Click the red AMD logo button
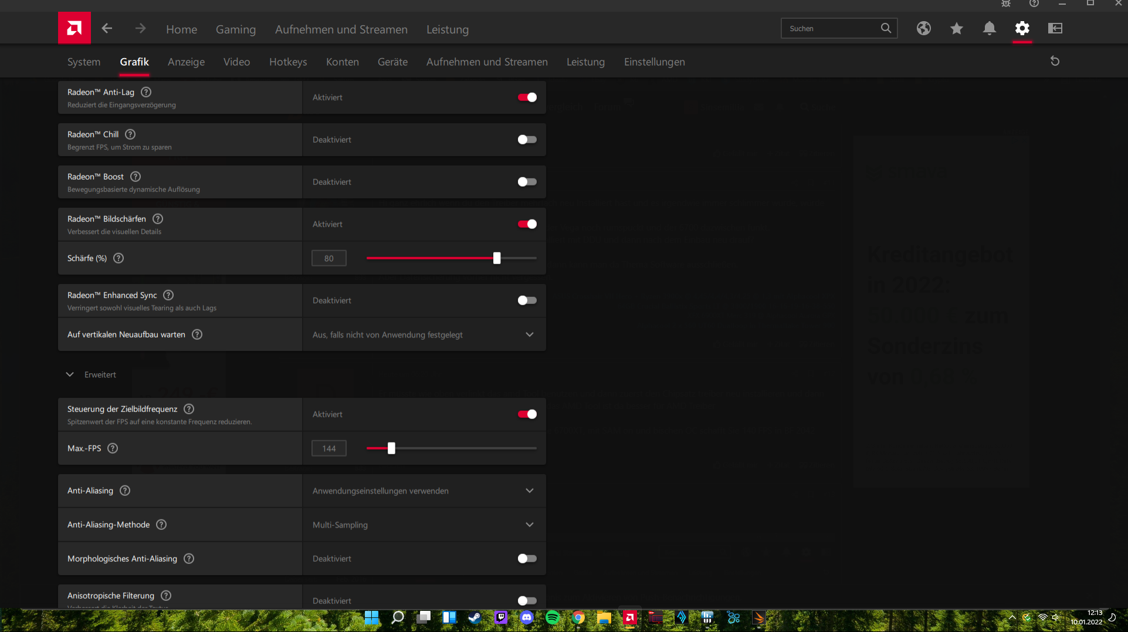 click(74, 28)
